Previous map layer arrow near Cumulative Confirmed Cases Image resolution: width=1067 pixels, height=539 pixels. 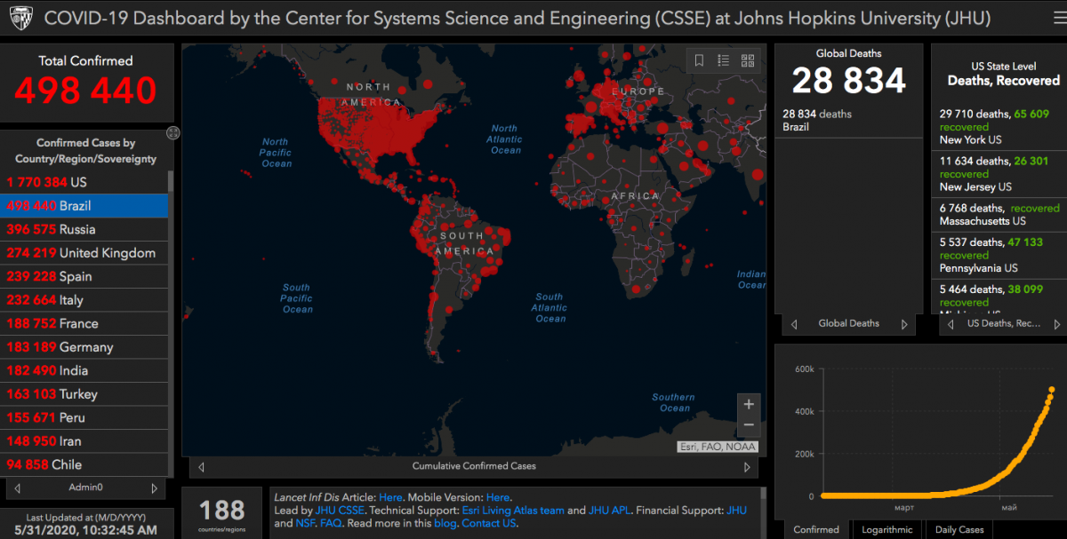[x=201, y=466]
